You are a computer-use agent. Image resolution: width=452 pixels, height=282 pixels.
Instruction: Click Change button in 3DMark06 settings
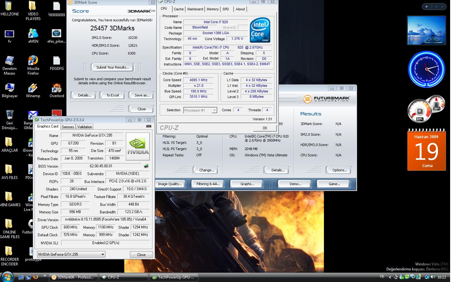tap(207, 170)
